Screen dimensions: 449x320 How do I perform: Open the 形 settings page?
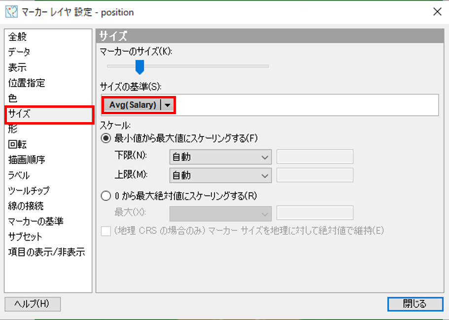click(x=13, y=129)
